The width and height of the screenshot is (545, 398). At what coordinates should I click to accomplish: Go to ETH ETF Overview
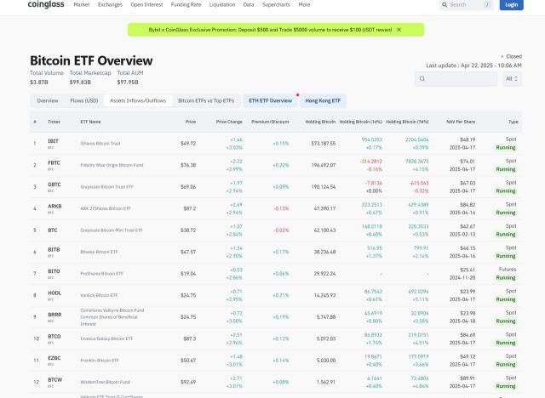click(x=270, y=100)
